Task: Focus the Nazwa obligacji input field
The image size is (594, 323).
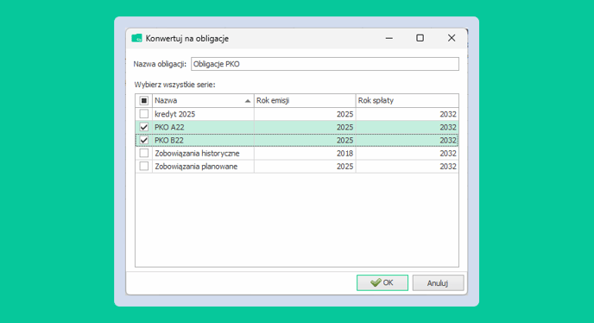Action: (x=325, y=64)
